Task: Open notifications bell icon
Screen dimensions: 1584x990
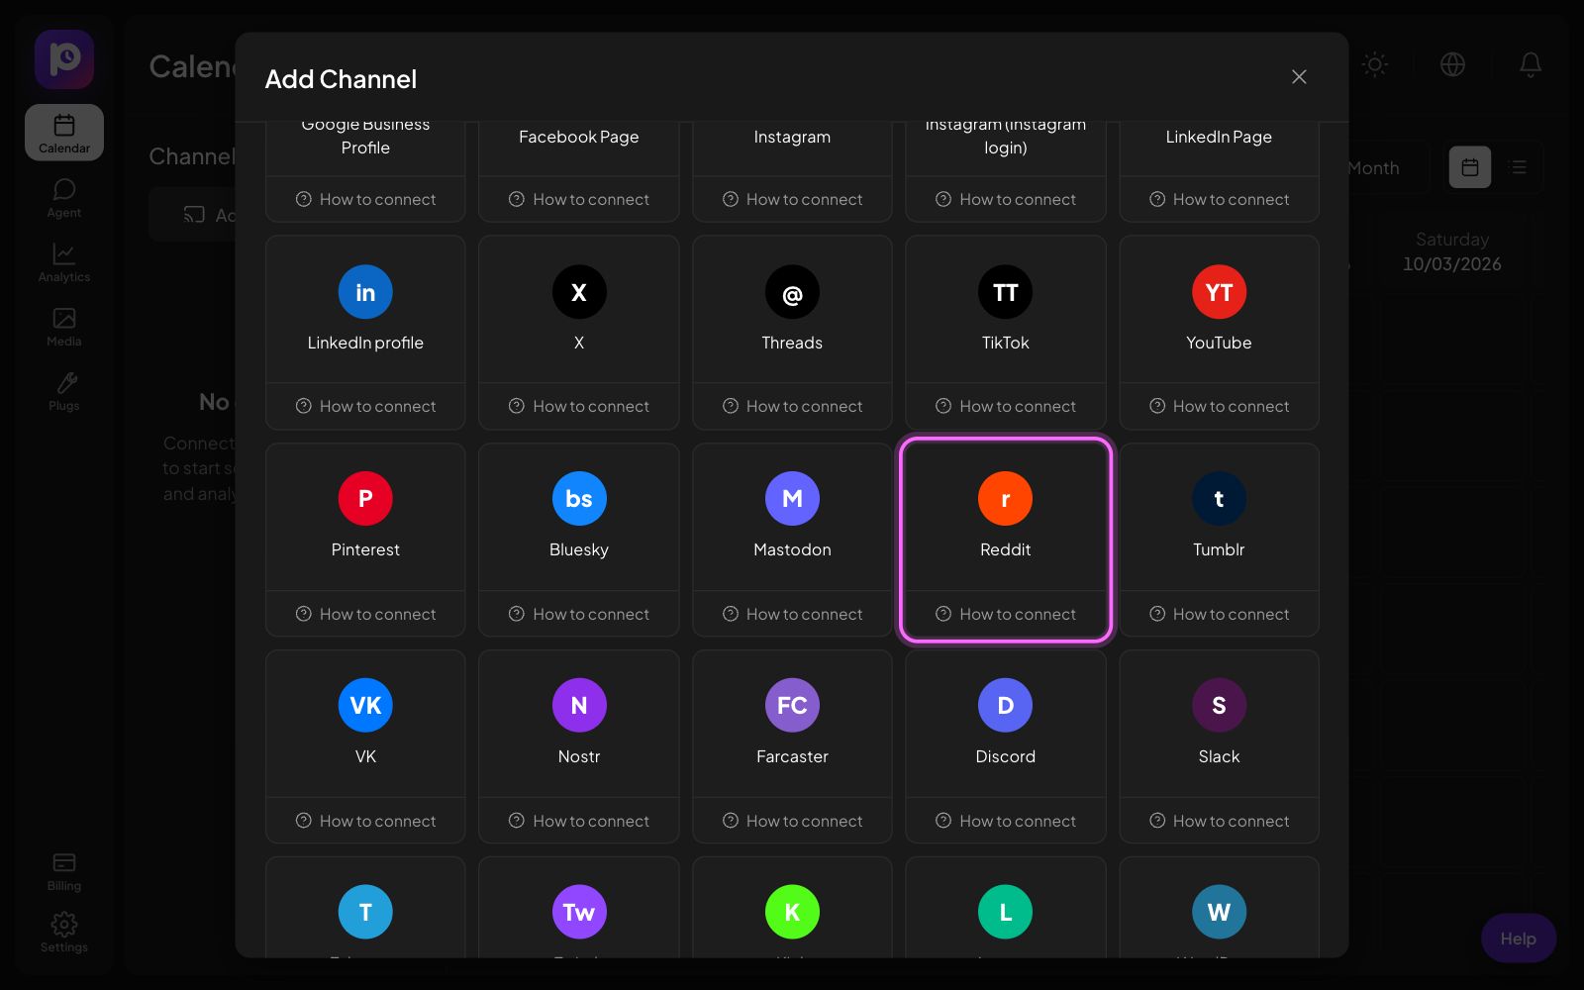Action: pyautogui.click(x=1531, y=64)
